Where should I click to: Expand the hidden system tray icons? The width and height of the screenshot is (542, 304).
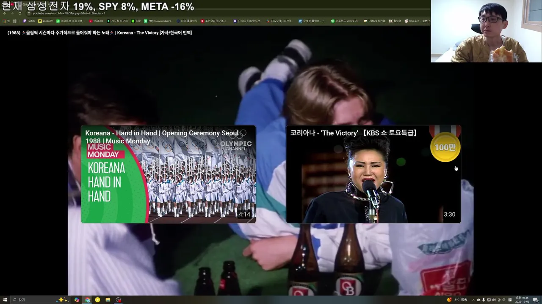(x=473, y=300)
